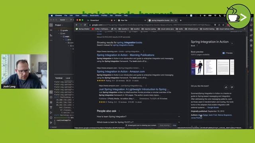Open a new Chrome tab with plus button
Viewport: 255px width, 143px height.
(x=180, y=20)
